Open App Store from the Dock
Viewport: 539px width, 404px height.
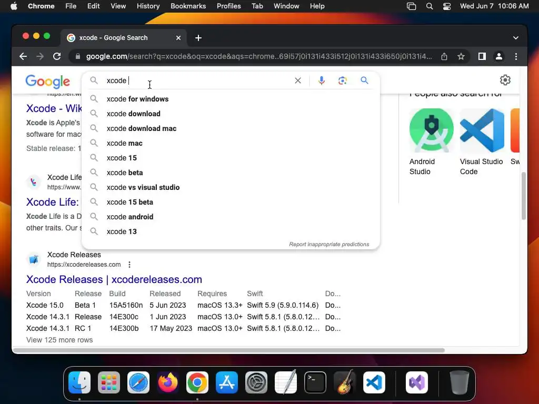click(x=227, y=382)
